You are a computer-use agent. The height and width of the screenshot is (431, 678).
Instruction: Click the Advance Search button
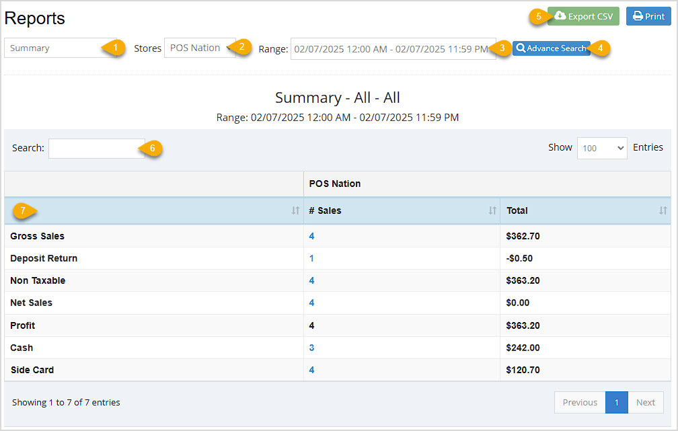pyautogui.click(x=551, y=48)
